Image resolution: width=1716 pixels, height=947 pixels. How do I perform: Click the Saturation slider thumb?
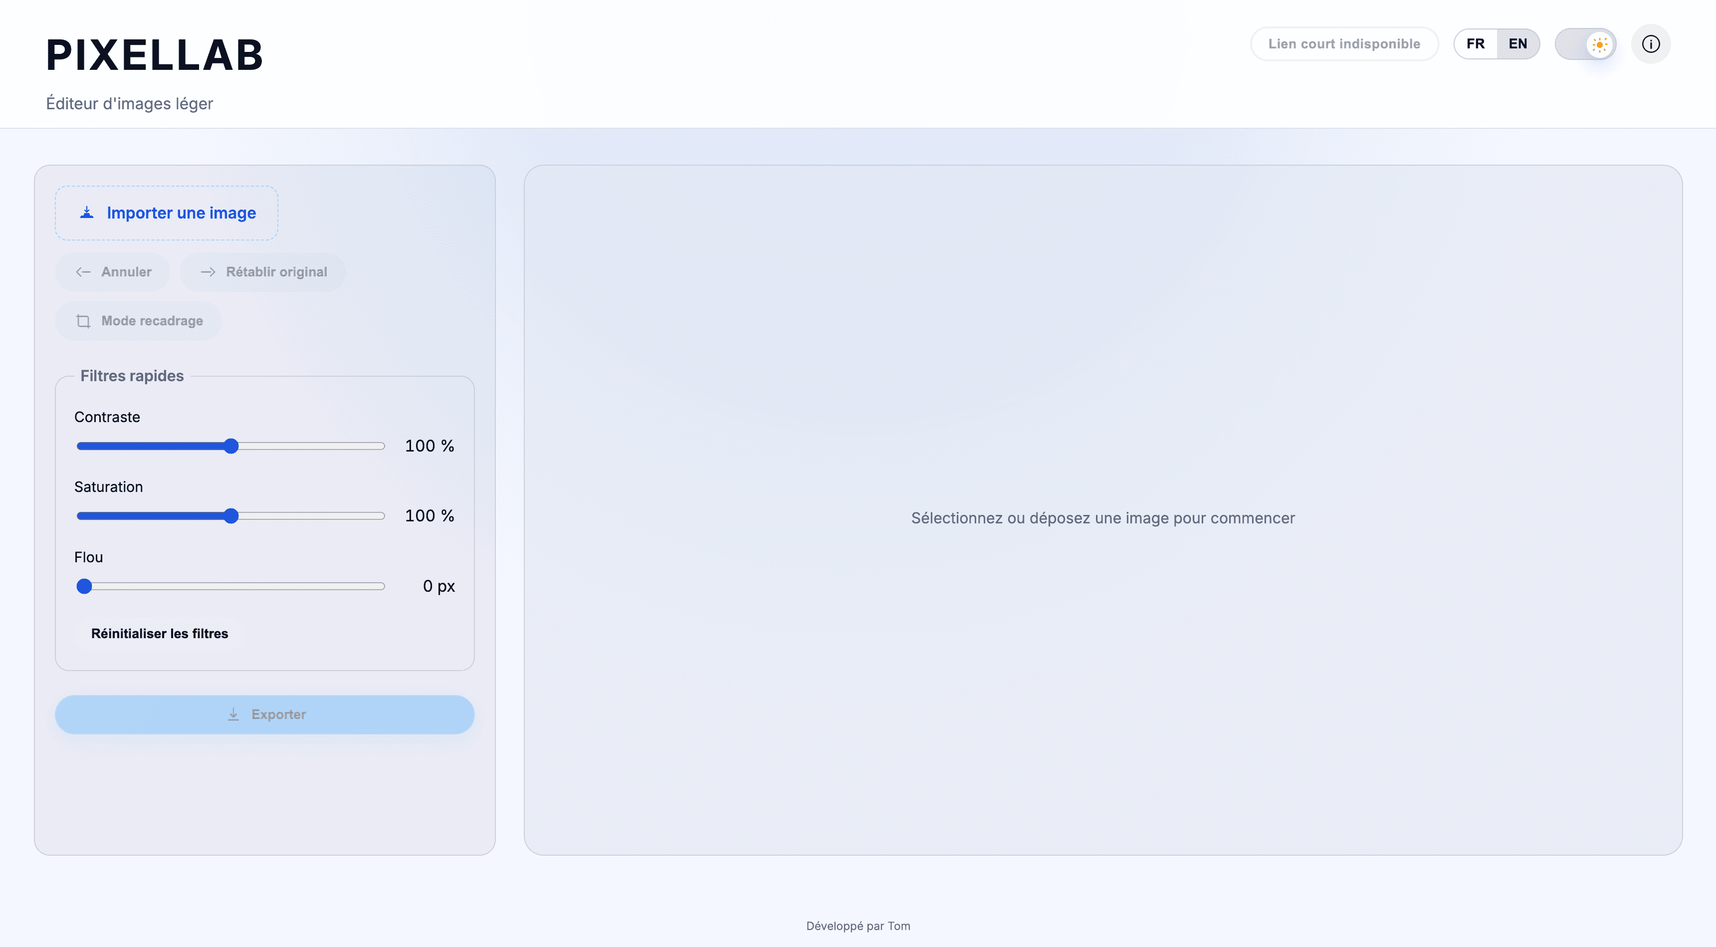point(231,516)
